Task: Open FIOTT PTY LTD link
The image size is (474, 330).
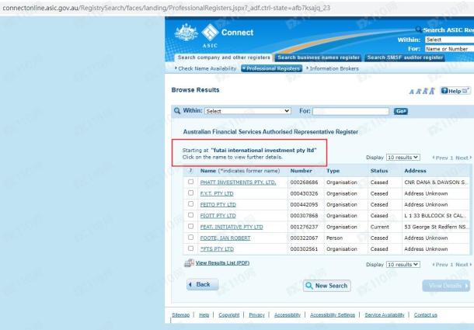Action: click(x=218, y=216)
